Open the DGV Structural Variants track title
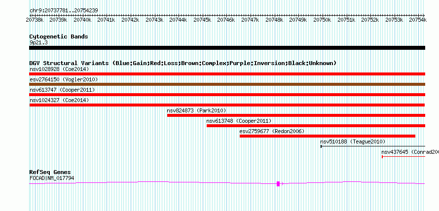Viewport: 439px width, 211px height. 183,63
